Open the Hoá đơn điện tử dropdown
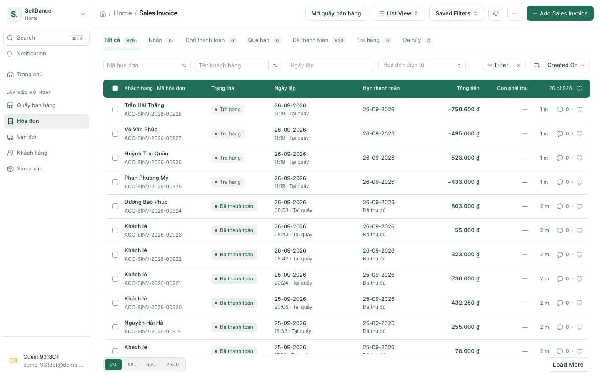The height and width of the screenshot is (375, 600). (422, 65)
